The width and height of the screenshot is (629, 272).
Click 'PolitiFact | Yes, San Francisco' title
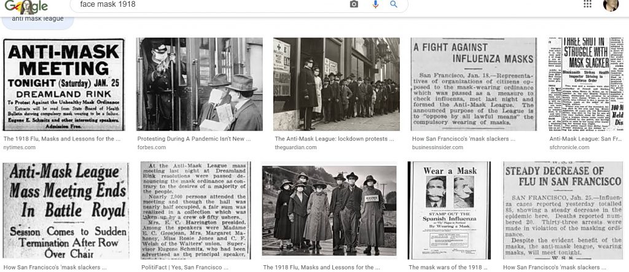(184, 267)
